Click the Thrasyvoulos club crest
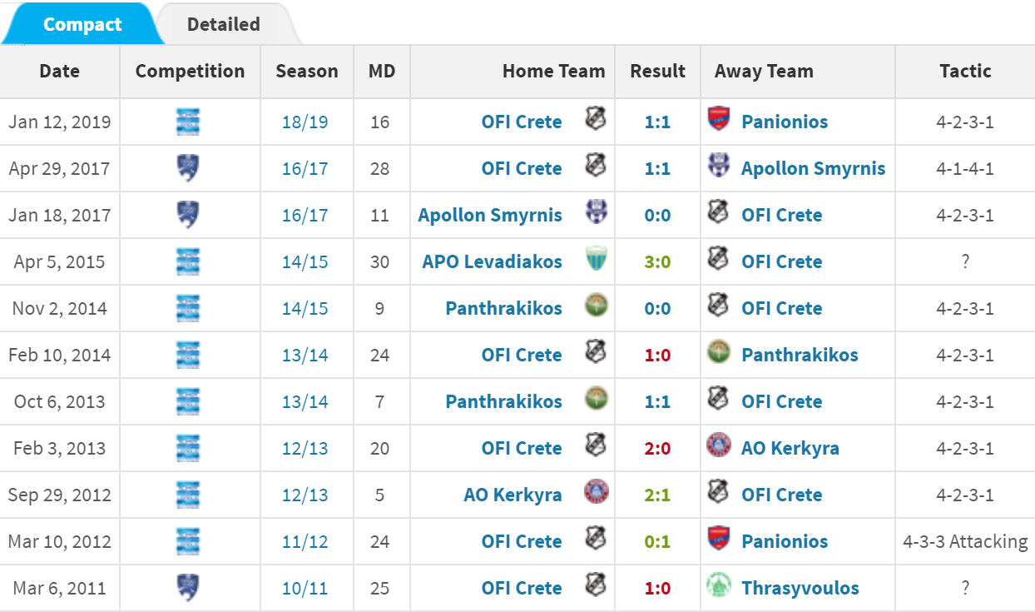This screenshot has height=612, width=1035. (x=718, y=585)
